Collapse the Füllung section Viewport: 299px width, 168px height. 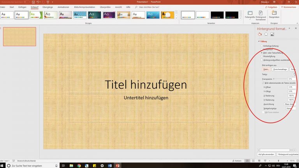(x=259, y=42)
